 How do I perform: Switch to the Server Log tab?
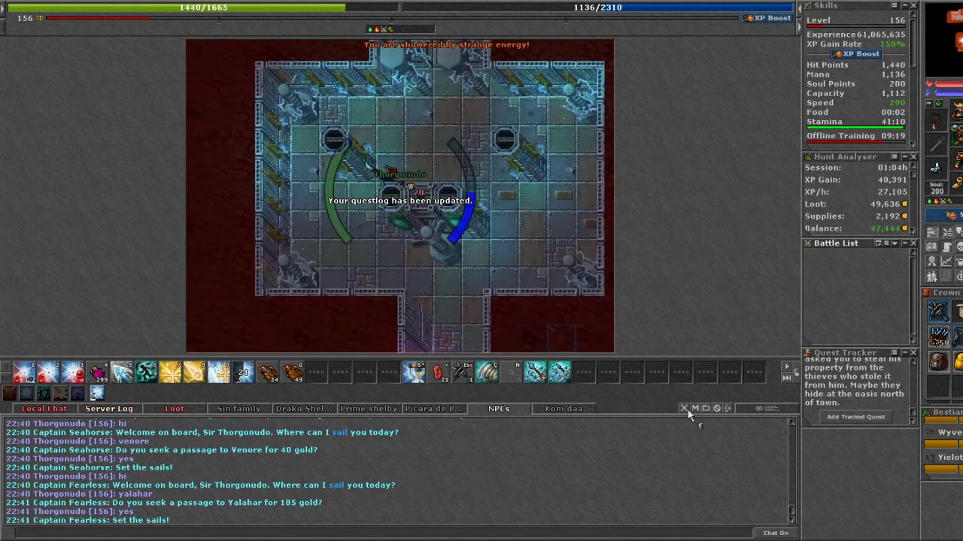point(109,409)
